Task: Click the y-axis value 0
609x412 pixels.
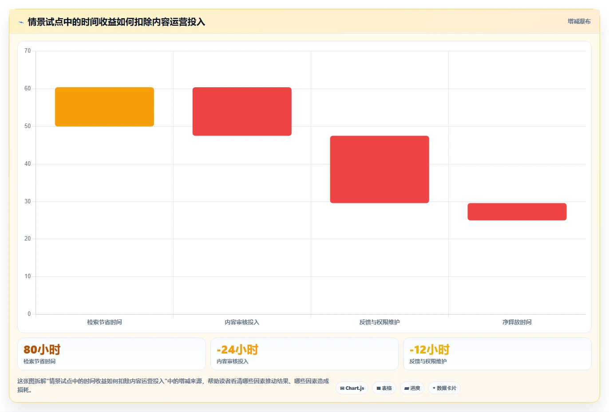Action: tap(29, 314)
